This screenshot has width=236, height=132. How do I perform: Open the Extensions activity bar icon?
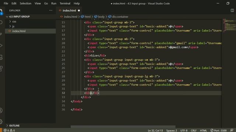click(x=1, y=69)
